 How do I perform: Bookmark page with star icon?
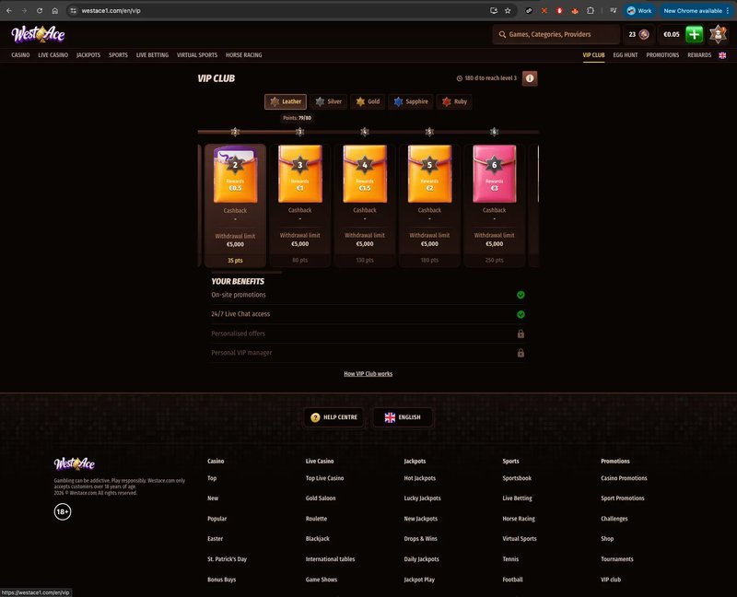(508, 10)
